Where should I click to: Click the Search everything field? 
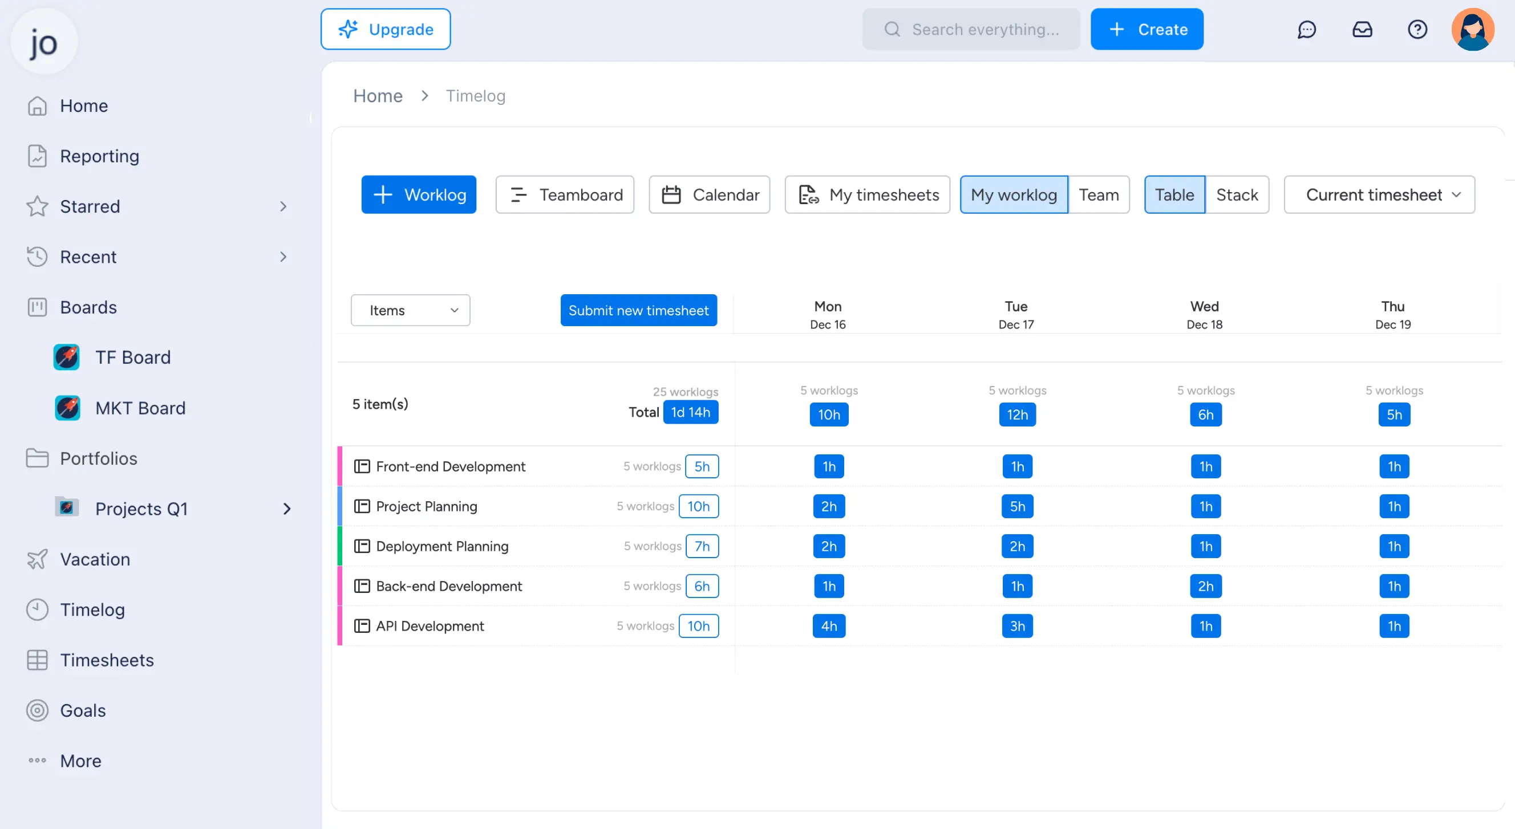tap(971, 30)
